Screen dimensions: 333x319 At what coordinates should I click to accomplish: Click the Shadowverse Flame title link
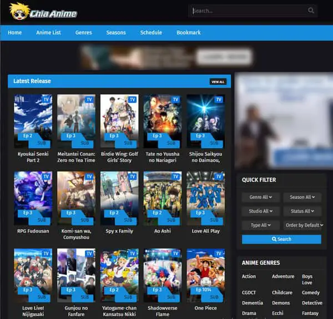click(163, 311)
